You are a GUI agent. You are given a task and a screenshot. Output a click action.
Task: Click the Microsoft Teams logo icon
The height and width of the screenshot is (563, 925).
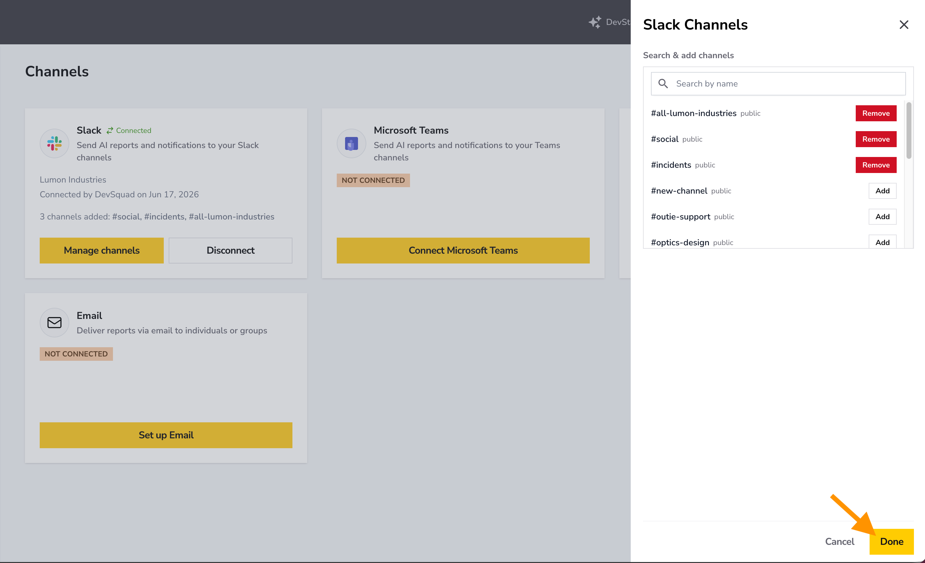coord(352,143)
